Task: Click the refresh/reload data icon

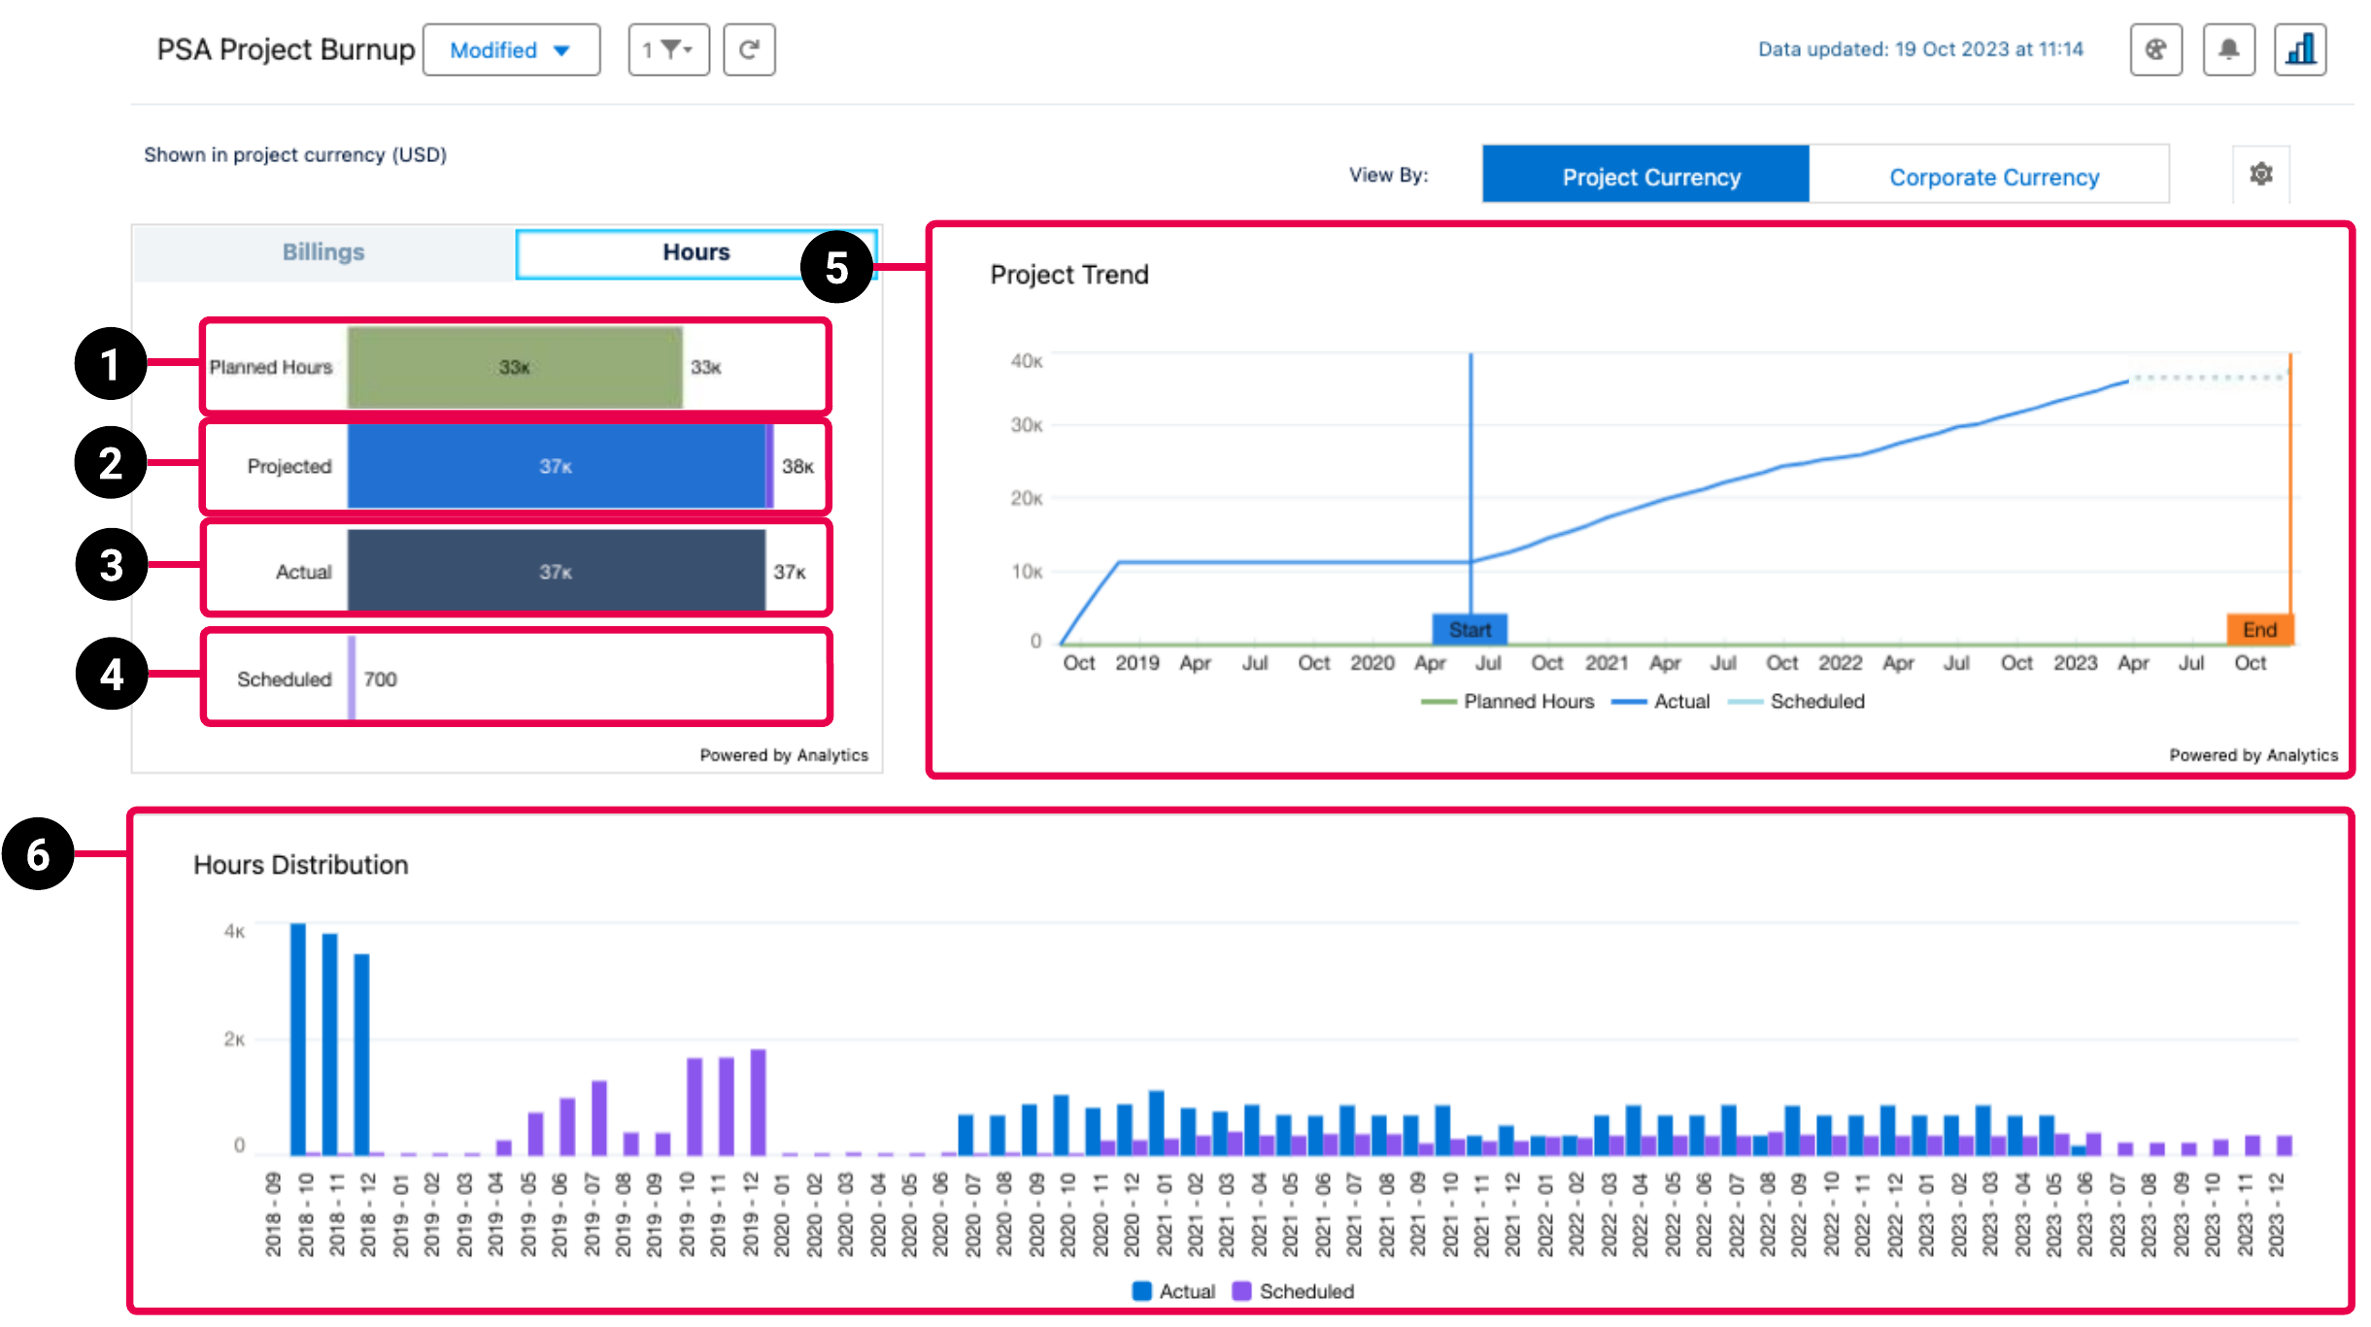Action: (x=749, y=49)
